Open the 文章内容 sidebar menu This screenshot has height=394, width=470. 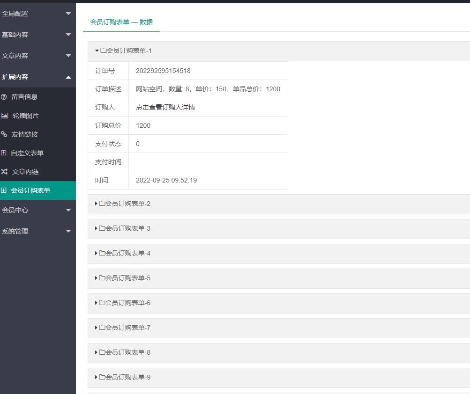pyautogui.click(x=37, y=56)
